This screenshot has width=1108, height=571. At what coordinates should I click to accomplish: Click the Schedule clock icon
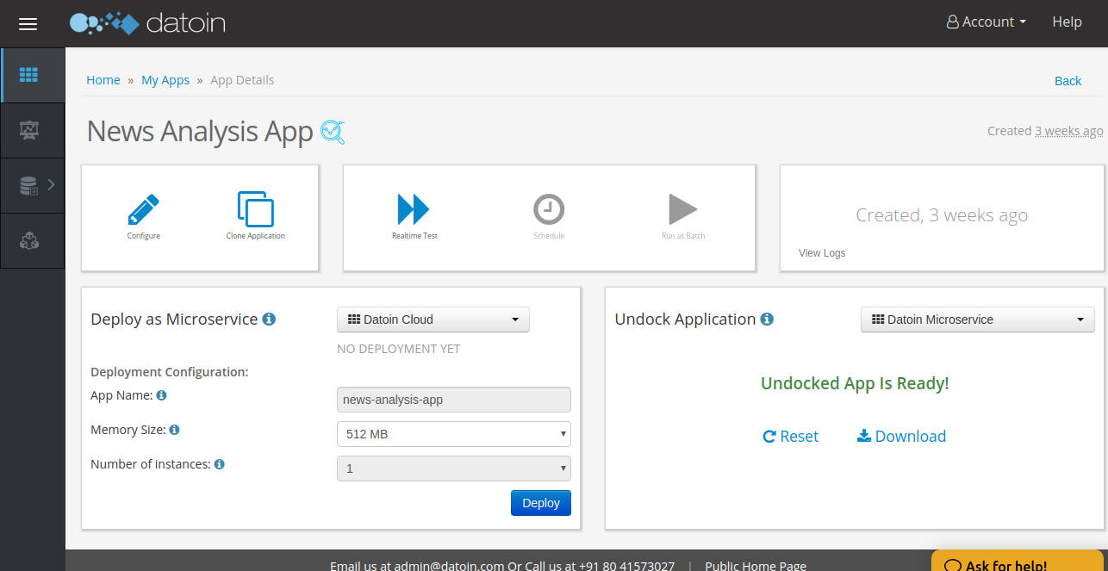click(549, 209)
